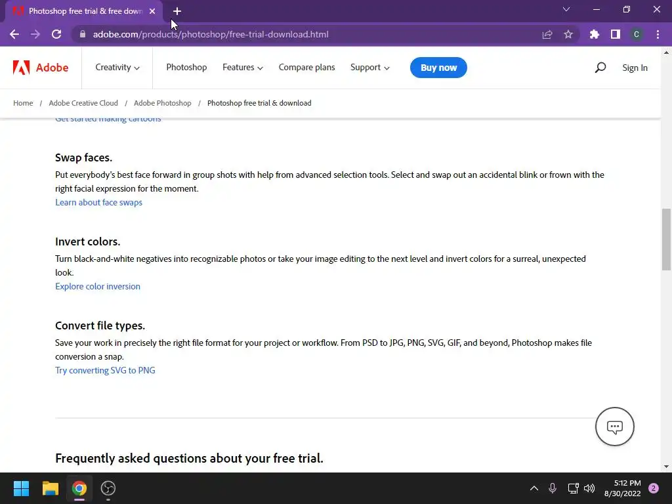Click the Sign In link

coord(635,68)
